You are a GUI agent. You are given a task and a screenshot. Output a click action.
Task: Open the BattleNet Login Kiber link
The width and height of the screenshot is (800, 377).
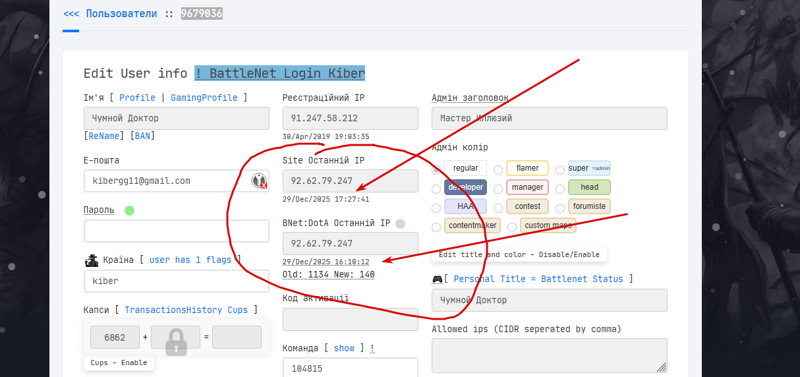(x=280, y=73)
